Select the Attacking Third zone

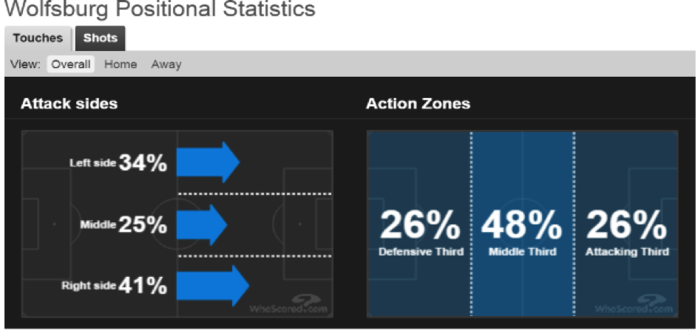click(x=626, y=224)
